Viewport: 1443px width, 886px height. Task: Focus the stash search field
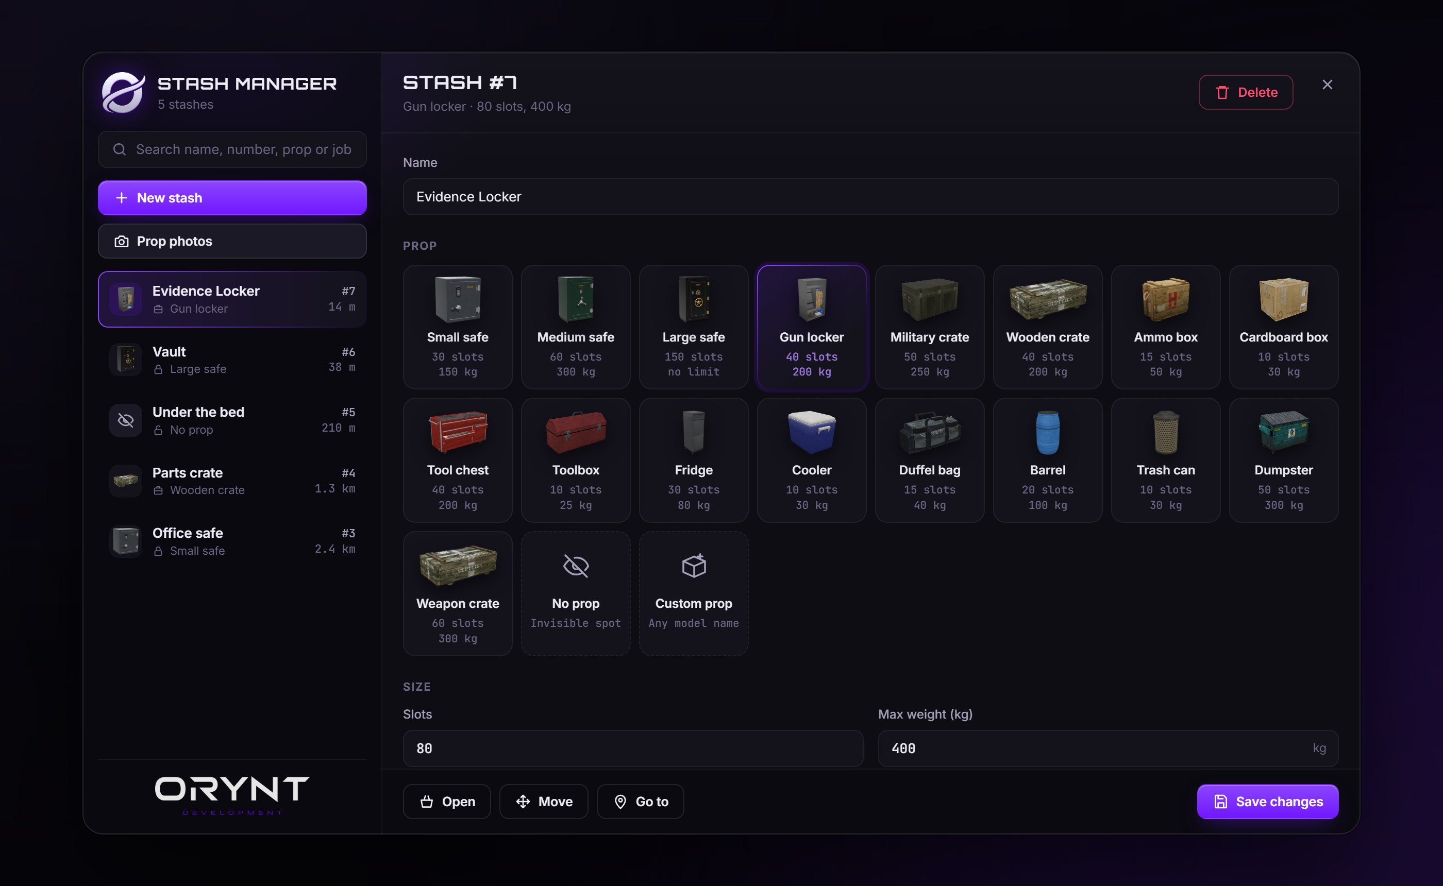[232, 149]
